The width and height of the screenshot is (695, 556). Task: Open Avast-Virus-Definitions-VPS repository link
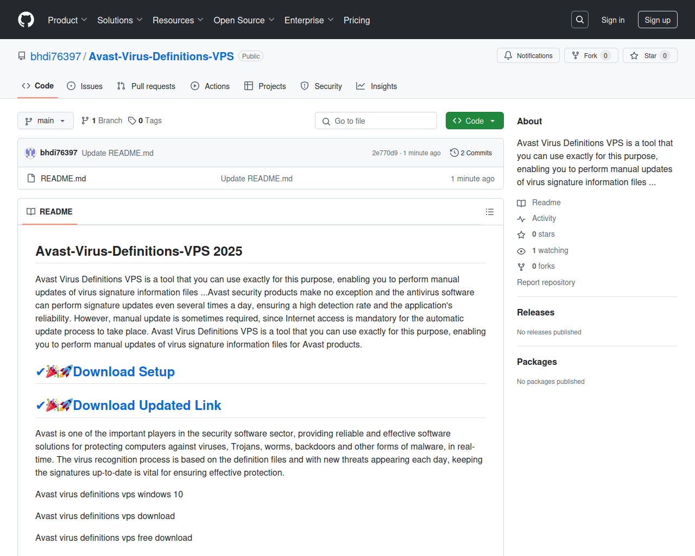click(x=161, y=56)
